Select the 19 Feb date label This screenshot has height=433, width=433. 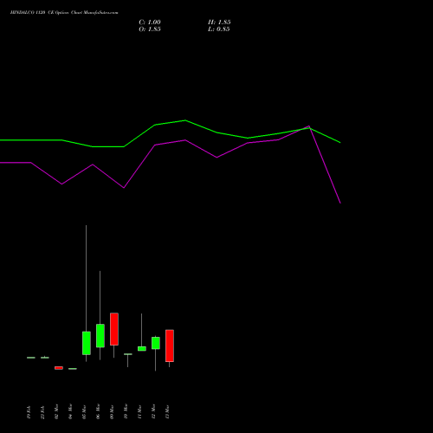[29, 412]
